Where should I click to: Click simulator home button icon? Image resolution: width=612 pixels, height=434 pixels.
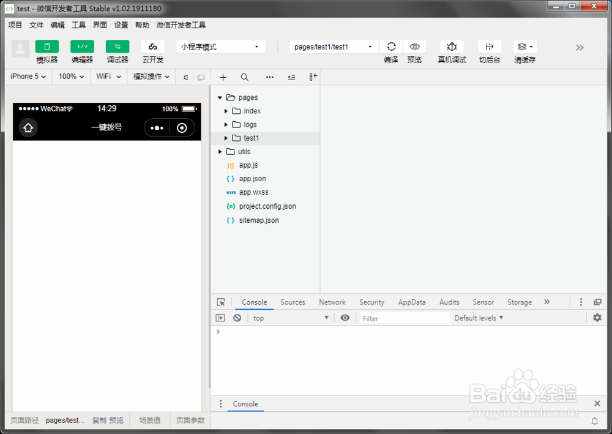point(28,128)
